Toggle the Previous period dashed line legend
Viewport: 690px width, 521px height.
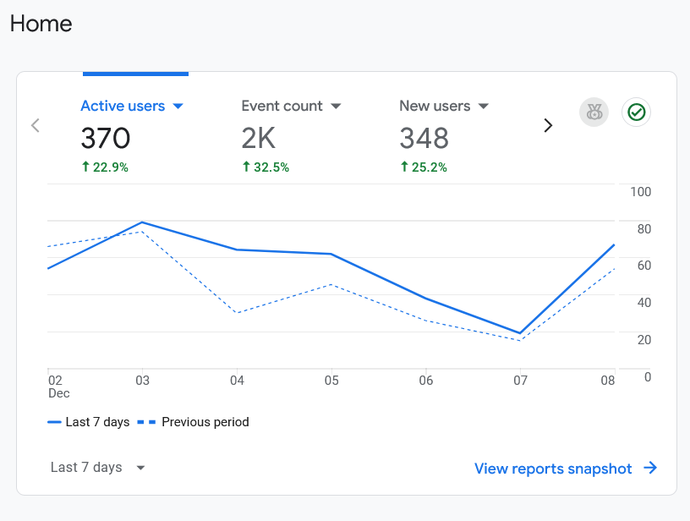tap(194, 422)
